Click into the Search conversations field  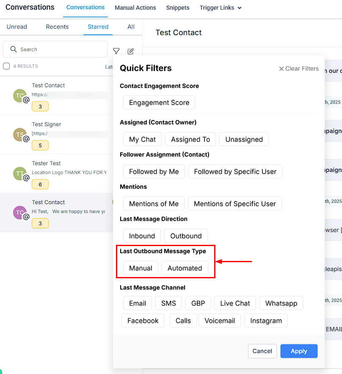(55, 49)
